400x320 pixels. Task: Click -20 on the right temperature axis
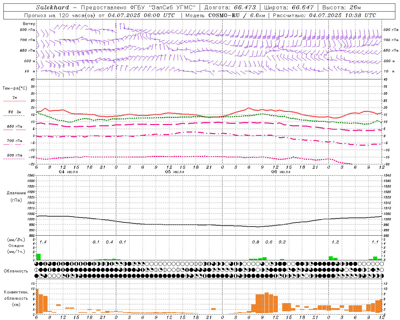[386, 164]
